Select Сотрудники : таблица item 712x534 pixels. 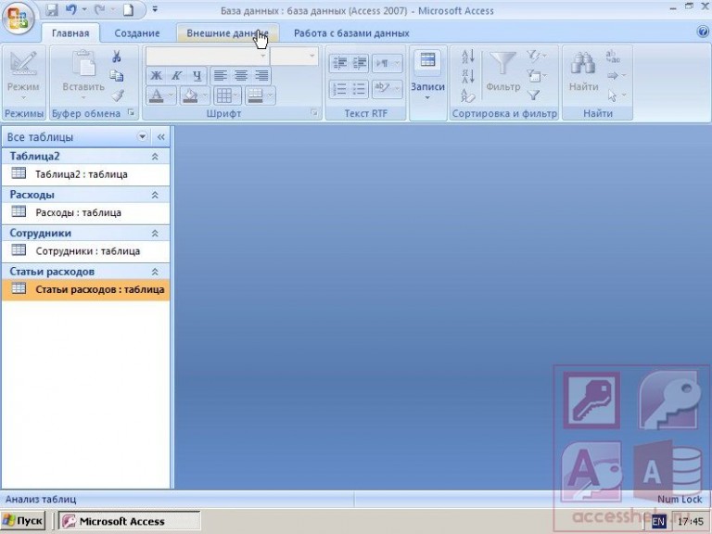[86, 251]
